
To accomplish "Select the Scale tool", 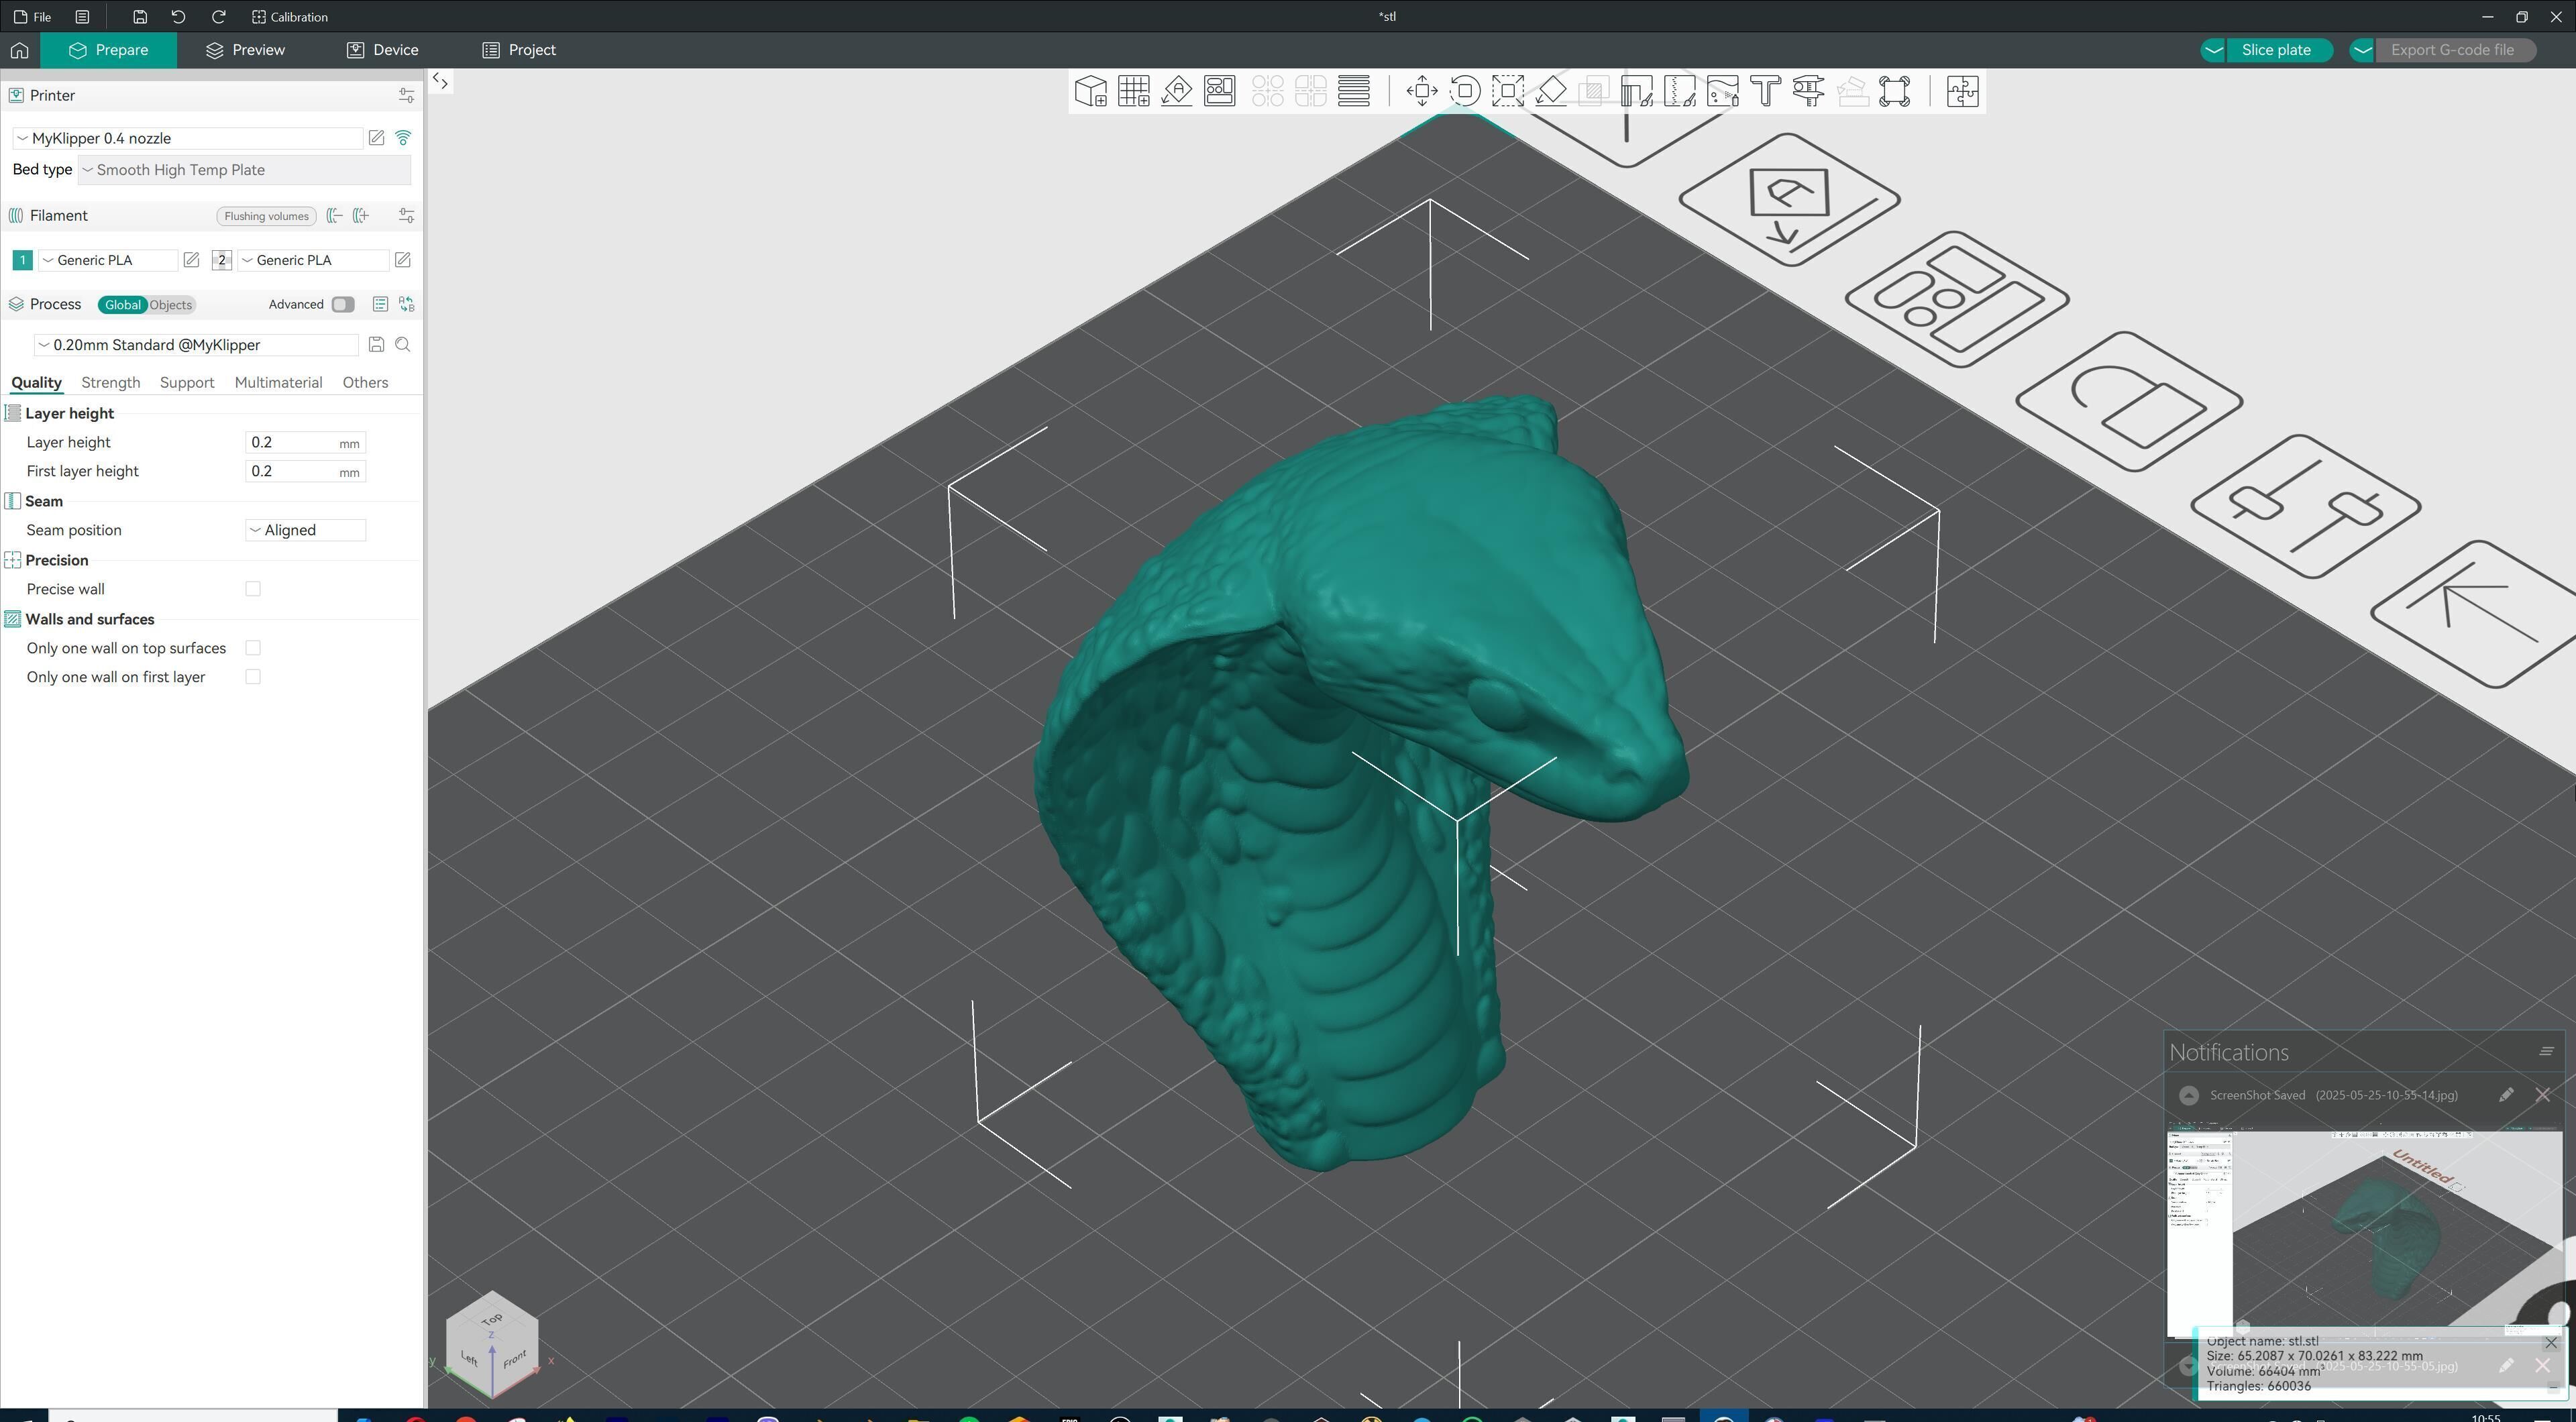I will (x=1508, y=91).
